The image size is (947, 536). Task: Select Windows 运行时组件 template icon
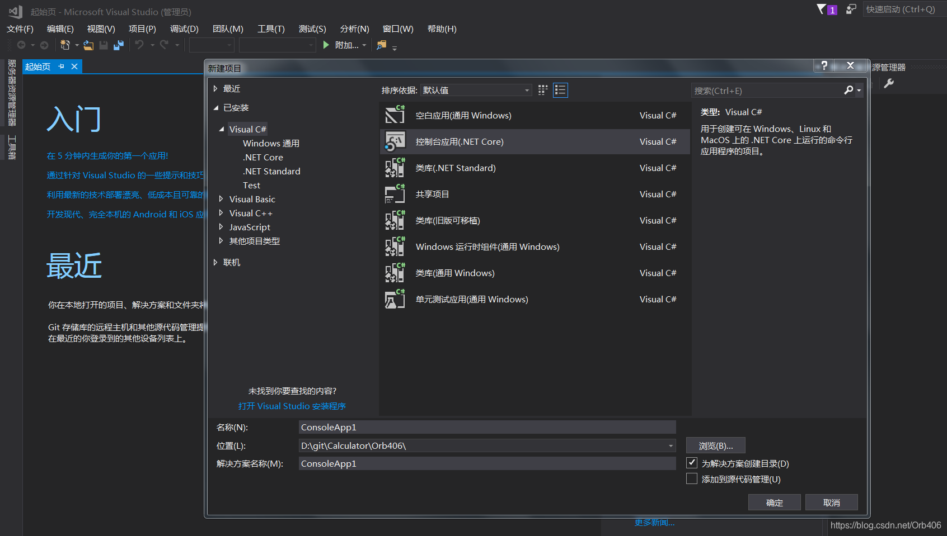pyautogui.click(x=395, y=246)
